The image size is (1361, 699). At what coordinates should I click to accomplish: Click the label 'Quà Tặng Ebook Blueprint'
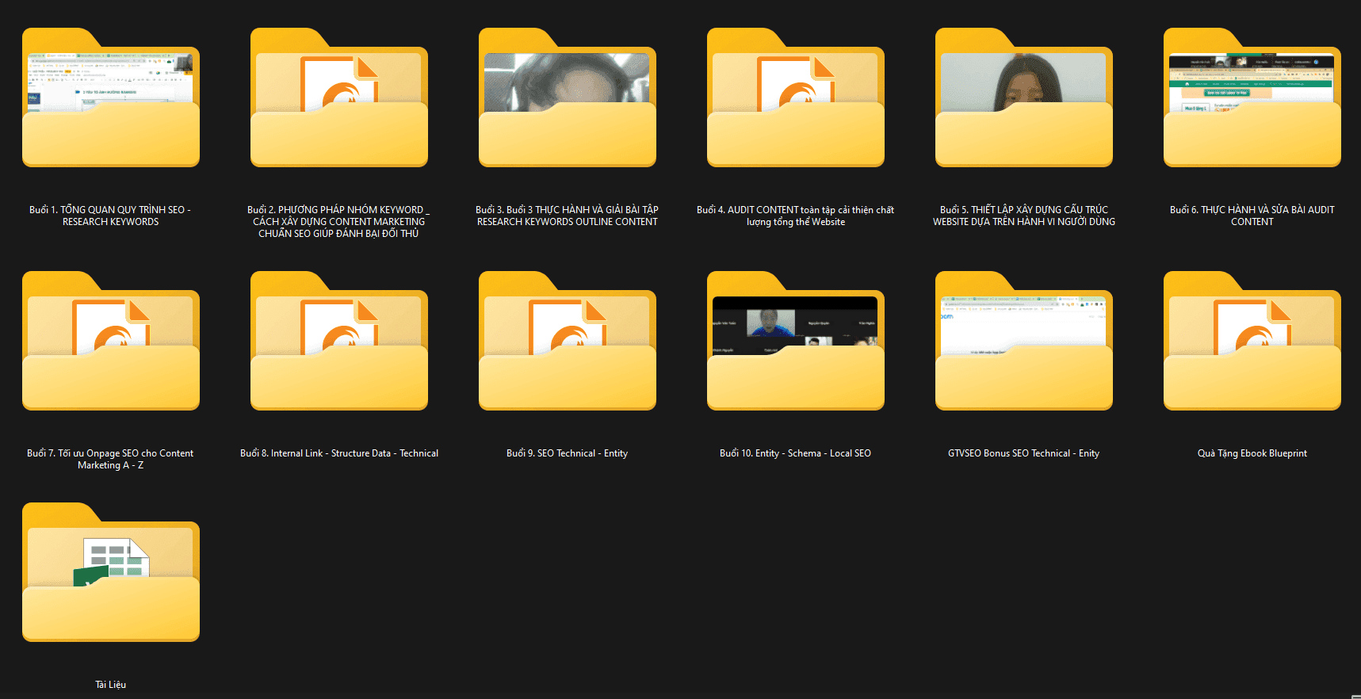click(1252, 453)
